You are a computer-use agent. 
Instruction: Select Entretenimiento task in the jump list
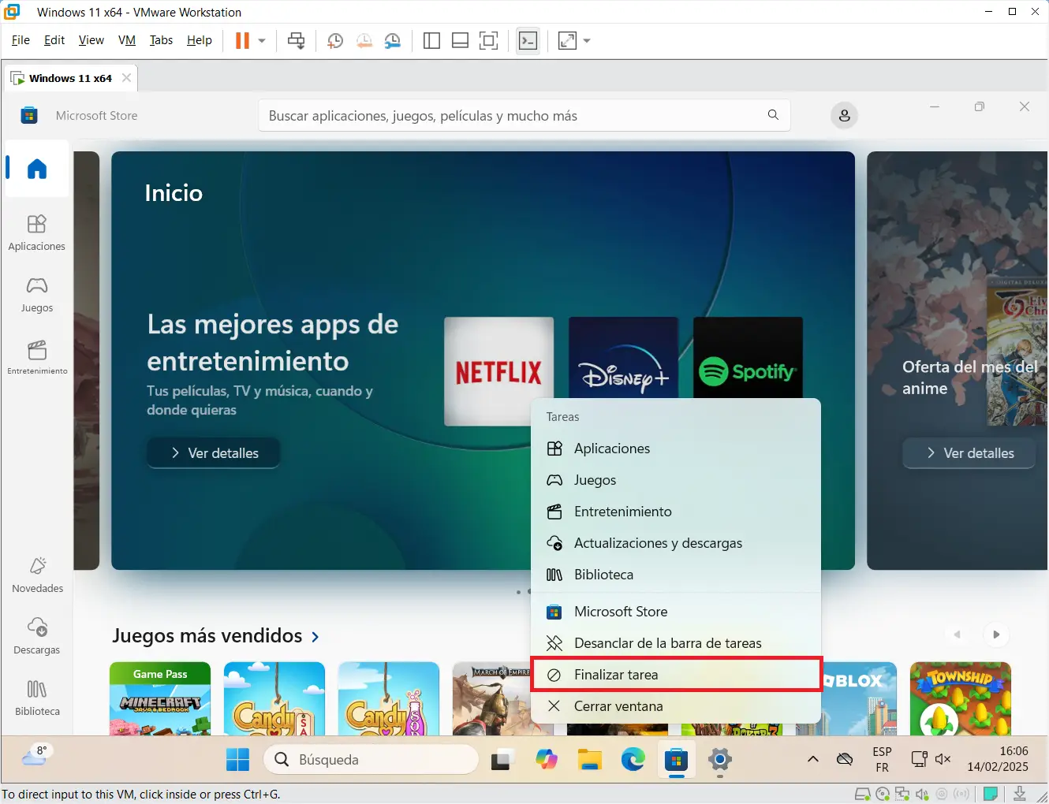pyautogui.click(x=675, y=512)
